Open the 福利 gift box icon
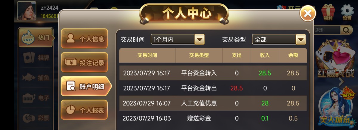Viewport: 358px width, 130px height. [x=328, y=12]
